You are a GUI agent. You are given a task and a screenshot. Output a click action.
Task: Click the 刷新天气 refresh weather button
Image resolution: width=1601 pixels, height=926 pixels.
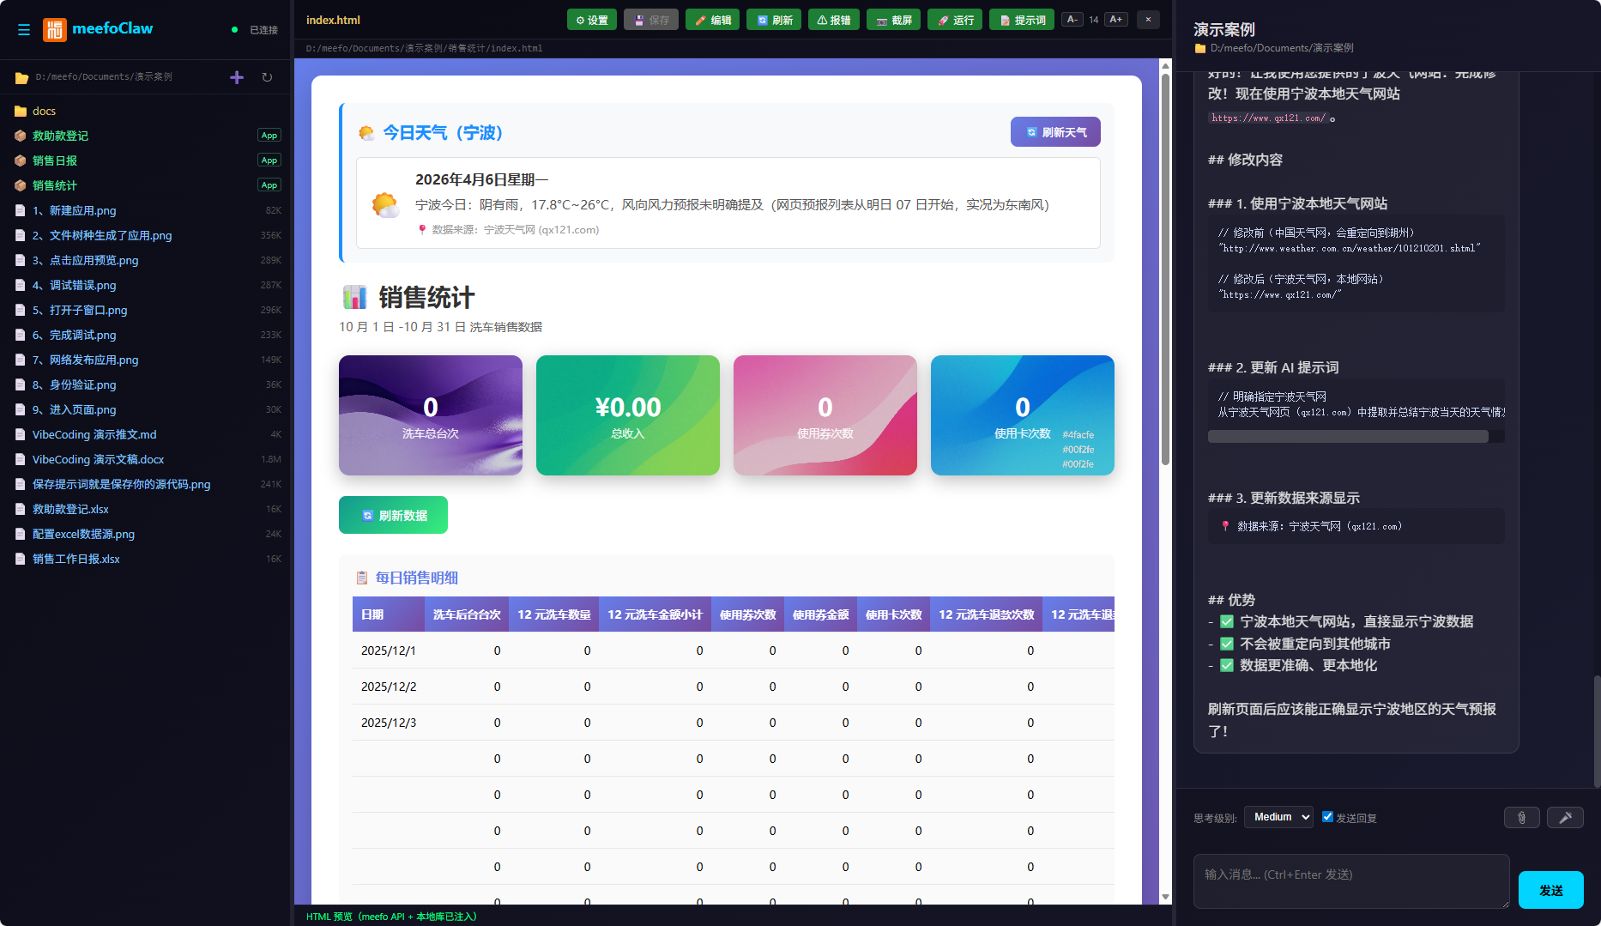tap(1055, 131)
